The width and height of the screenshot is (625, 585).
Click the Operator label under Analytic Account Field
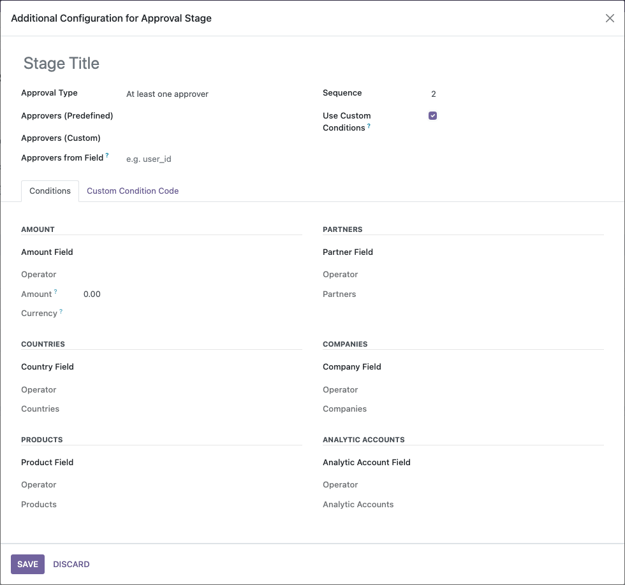[x=340, y=485]
